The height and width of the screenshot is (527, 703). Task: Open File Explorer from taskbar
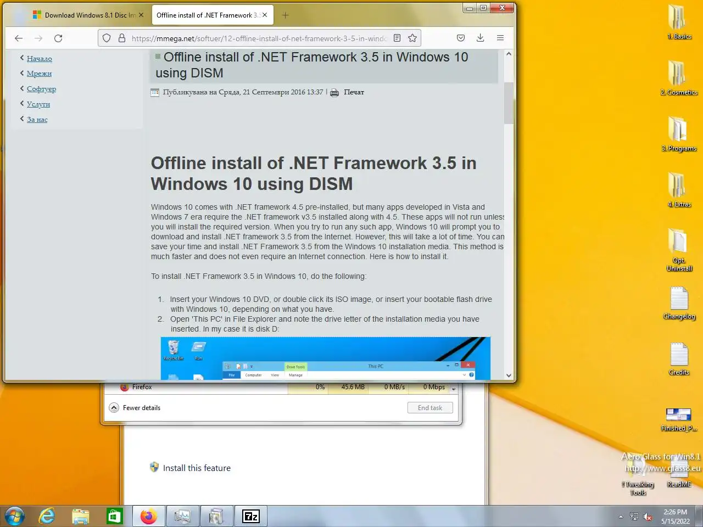(81, 516)
